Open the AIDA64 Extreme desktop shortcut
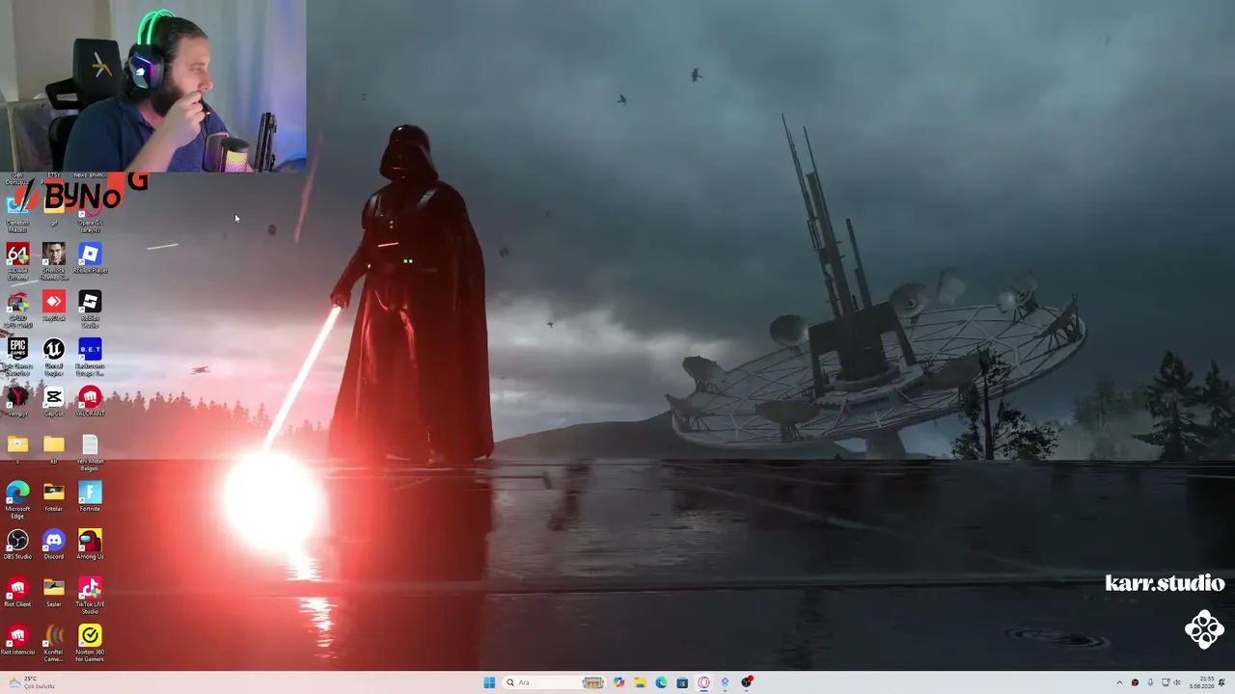Image resolution: width=1235 pixels, height=694 pixels. pyautogui.click(x=17, y=260)
